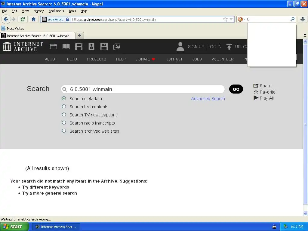Click the Internet Archive taskbar button

pos(56,227)
